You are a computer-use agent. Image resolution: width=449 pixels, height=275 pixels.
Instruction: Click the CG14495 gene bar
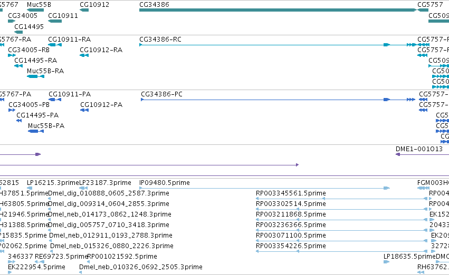18,32
